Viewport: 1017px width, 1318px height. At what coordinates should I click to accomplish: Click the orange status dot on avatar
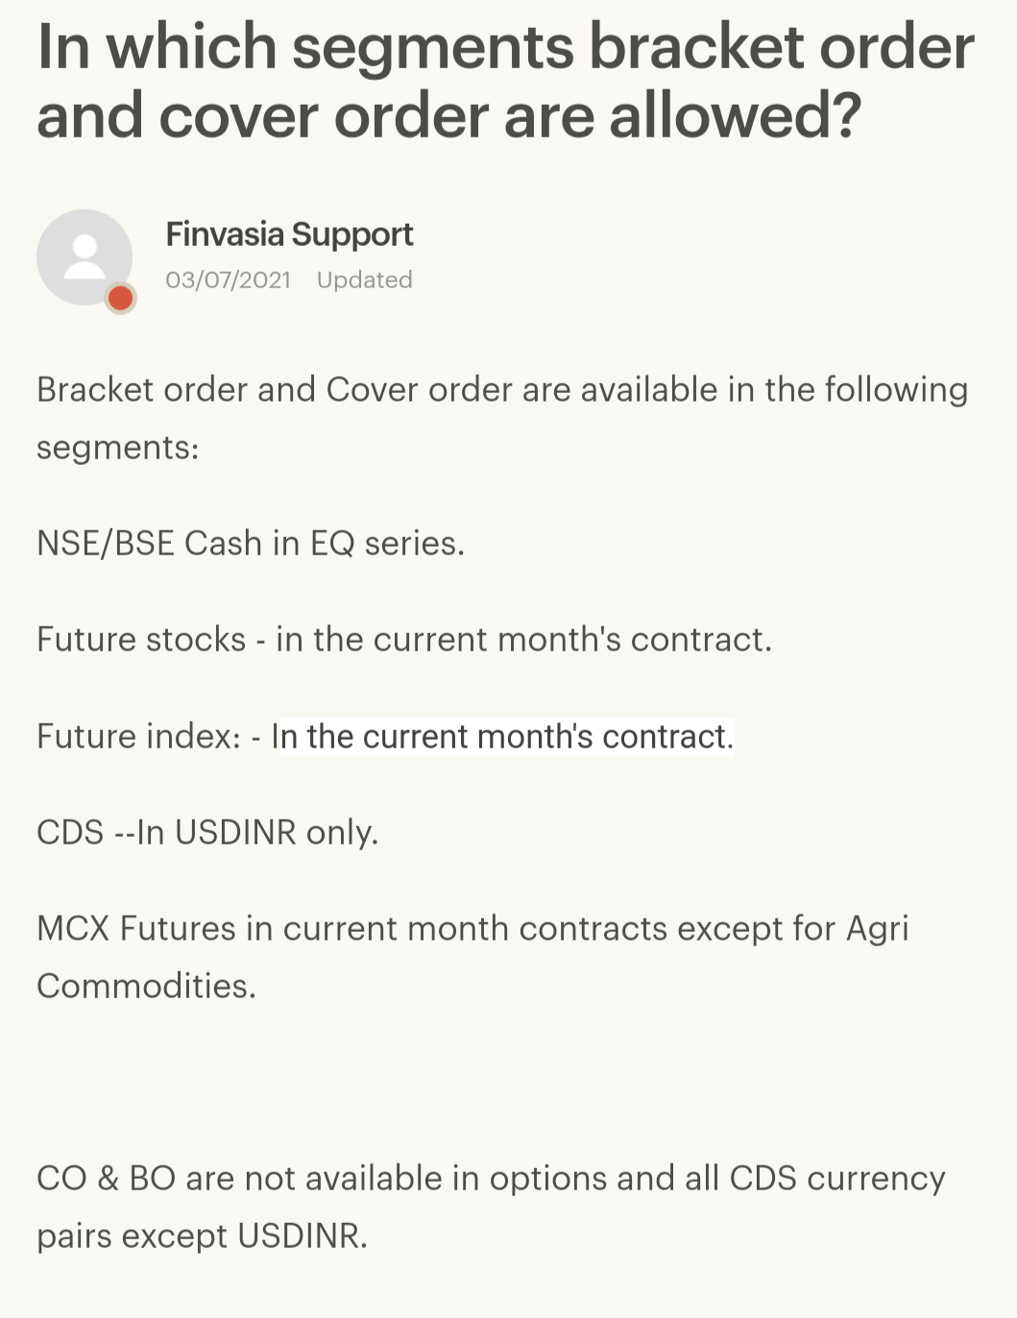click(x=120, y=299)
